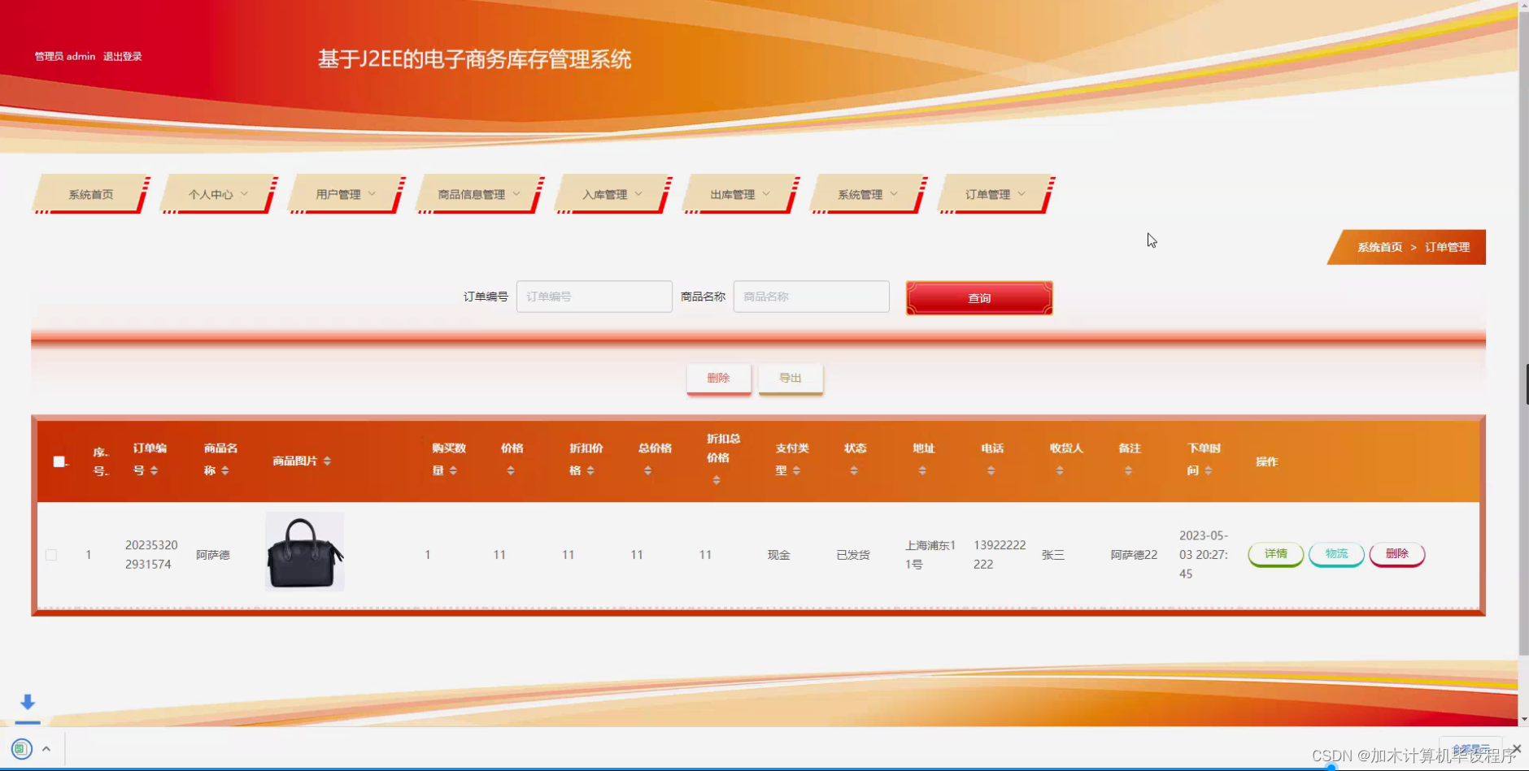Click 退出登录 to log out

point(123,56)
